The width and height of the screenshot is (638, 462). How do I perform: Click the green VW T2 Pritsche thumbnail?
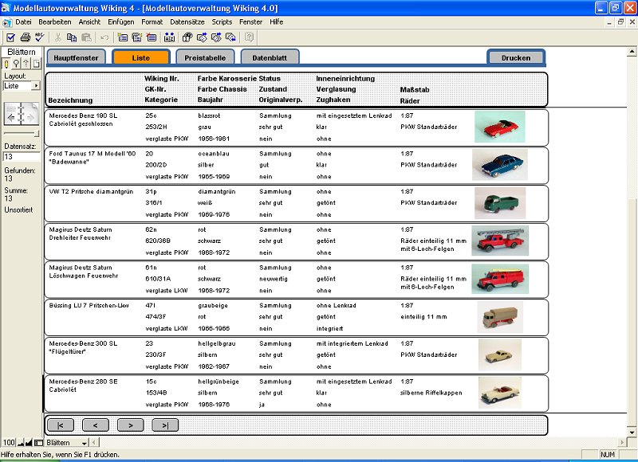pyautogui.click(x=500, y=203)
